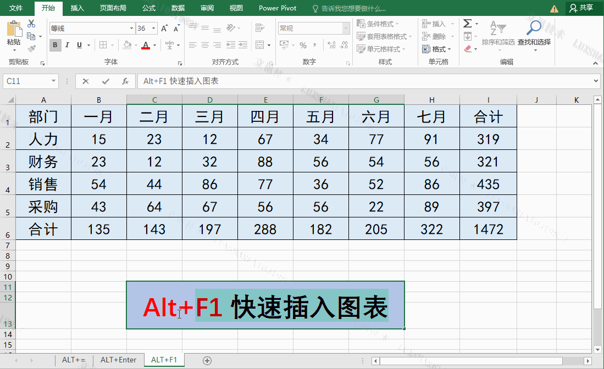Align text right

(217, 45)
